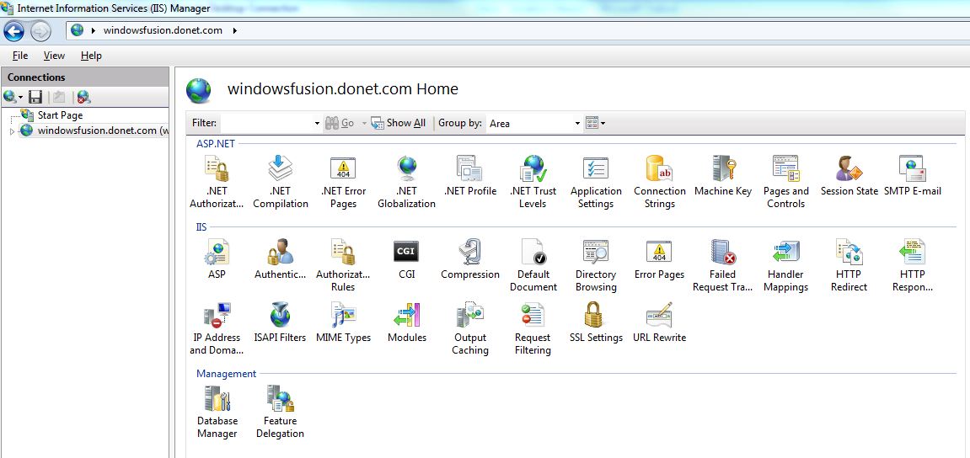Open Default Document feature
Viewport: 970px width, 458px height.
[x=533, y=265]
